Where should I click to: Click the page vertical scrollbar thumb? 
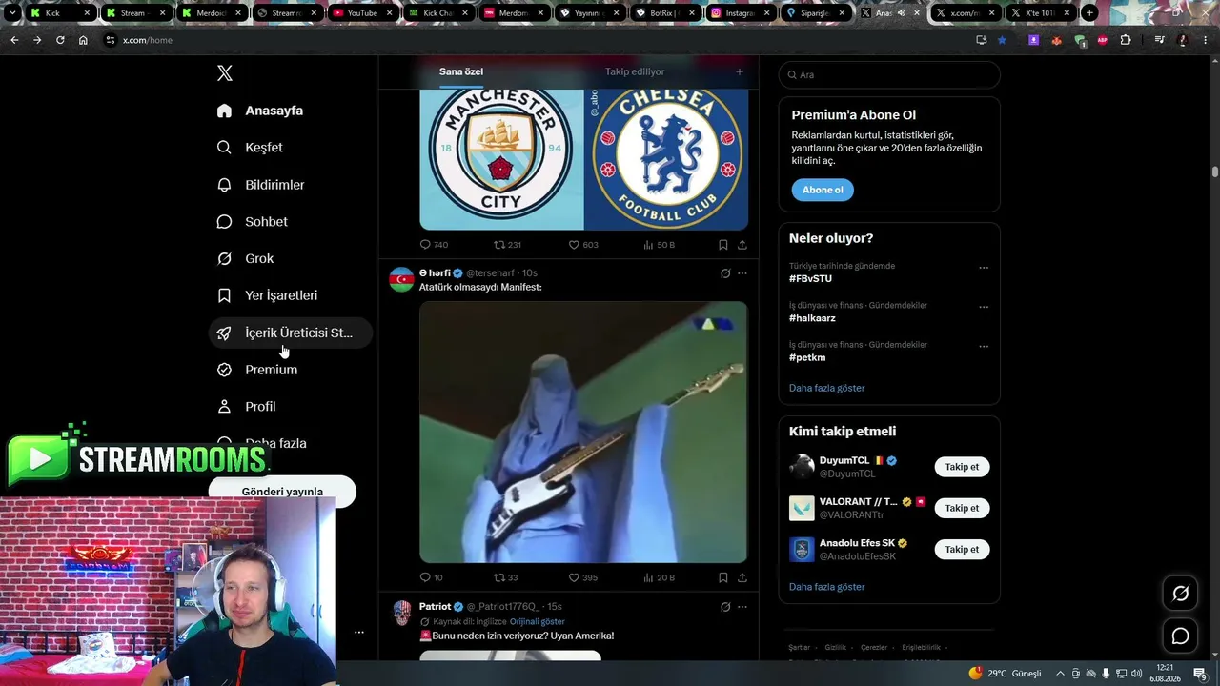1215,171
